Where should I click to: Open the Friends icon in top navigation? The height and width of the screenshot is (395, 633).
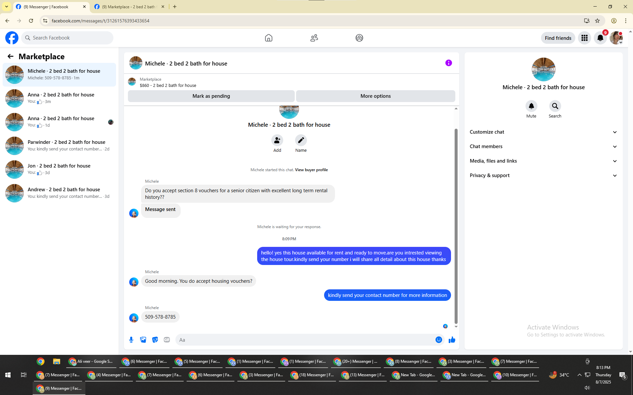pyautogui.click(x=314, y=38)
